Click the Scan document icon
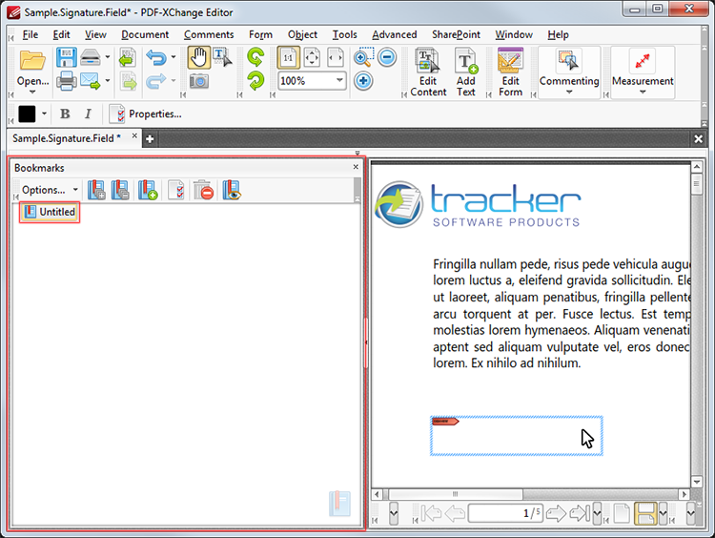This screenshot has width=715, height=538. click(x=91, y=58)
